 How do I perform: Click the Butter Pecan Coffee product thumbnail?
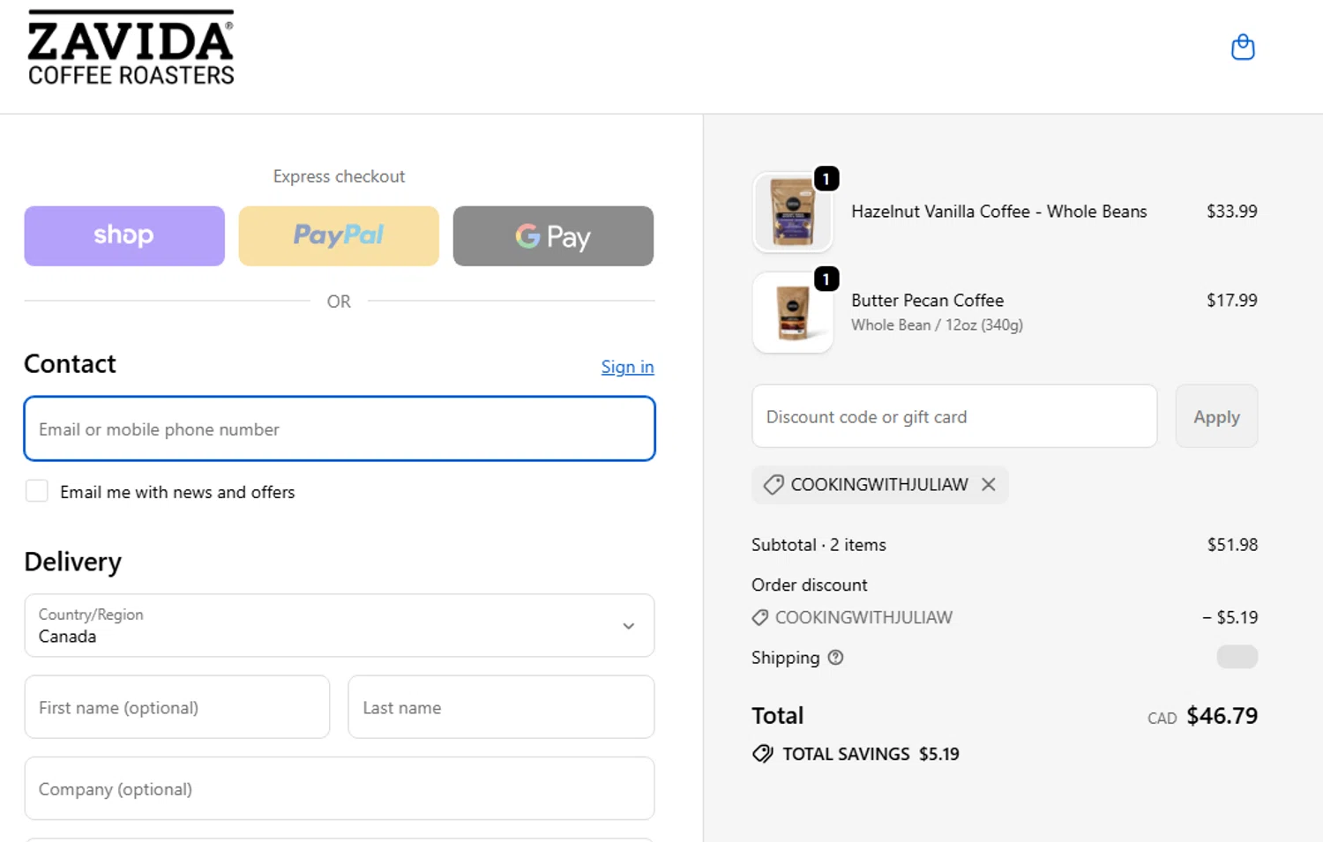(x=793, y=313)
